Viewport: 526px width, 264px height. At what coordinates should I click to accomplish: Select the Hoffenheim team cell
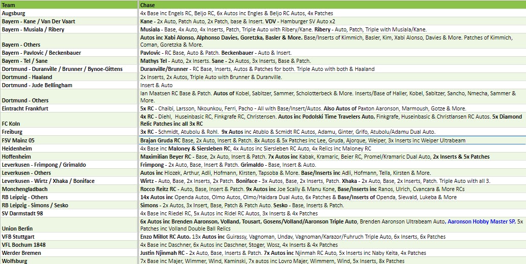(x=69, y=157)
